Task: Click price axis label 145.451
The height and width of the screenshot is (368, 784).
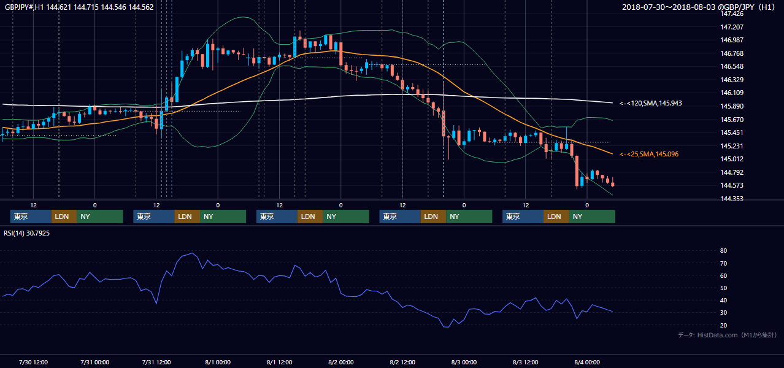Action: tap(732, 132)
